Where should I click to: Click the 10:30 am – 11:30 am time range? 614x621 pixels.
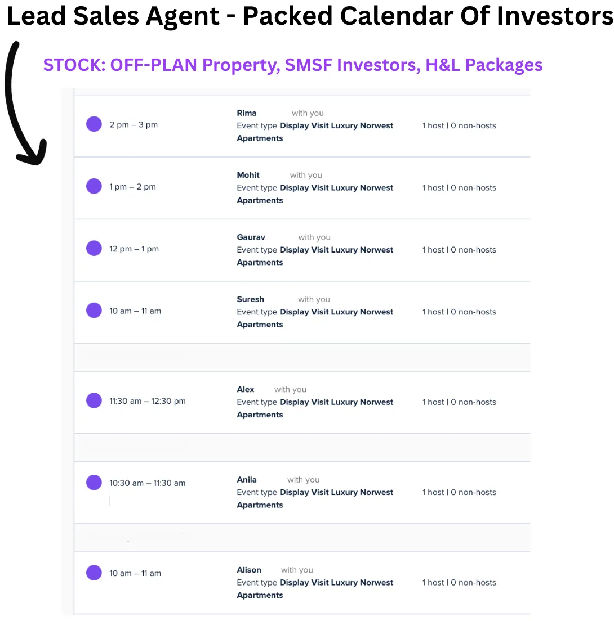(147, 483)
